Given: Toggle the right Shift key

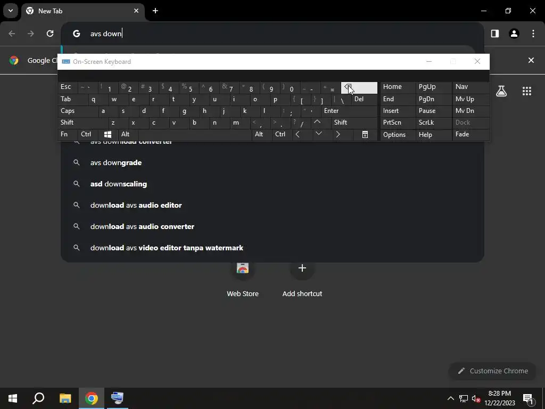Looking at the screenshot, I should point(354,123).
